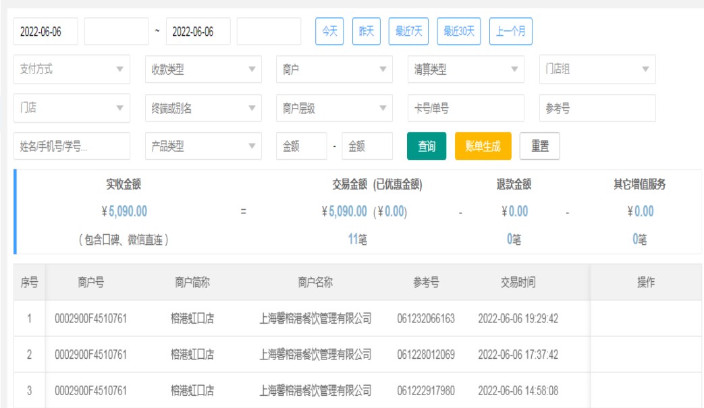Click the start date field 2022-06-06
704x408 pixels.
tap(45, 32)
